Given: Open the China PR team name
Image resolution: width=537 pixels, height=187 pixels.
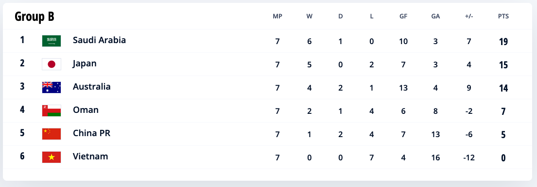Looking at the screenshot, I should (91, 133).
